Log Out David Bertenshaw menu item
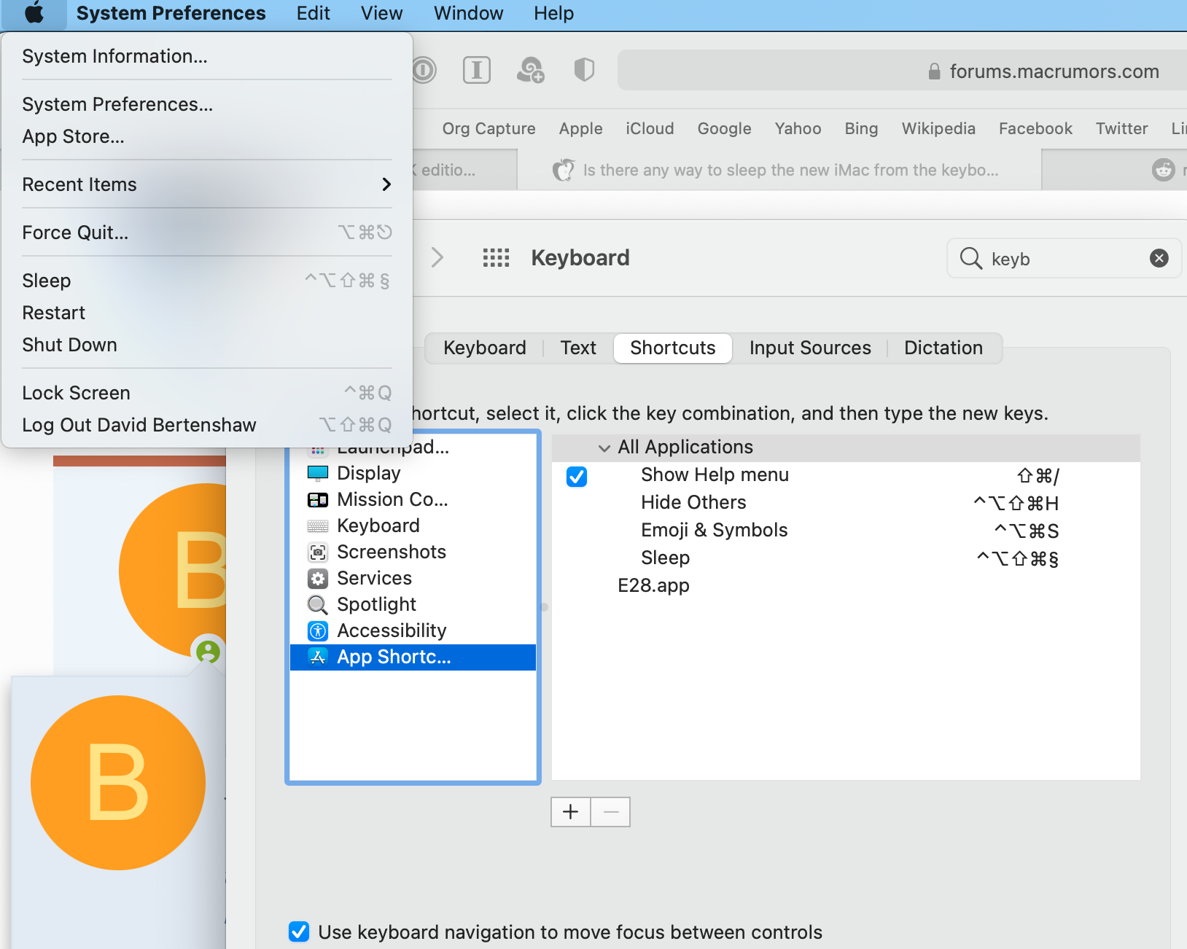The width and height of the screenshot is (1187, 949). pos(207,425)
